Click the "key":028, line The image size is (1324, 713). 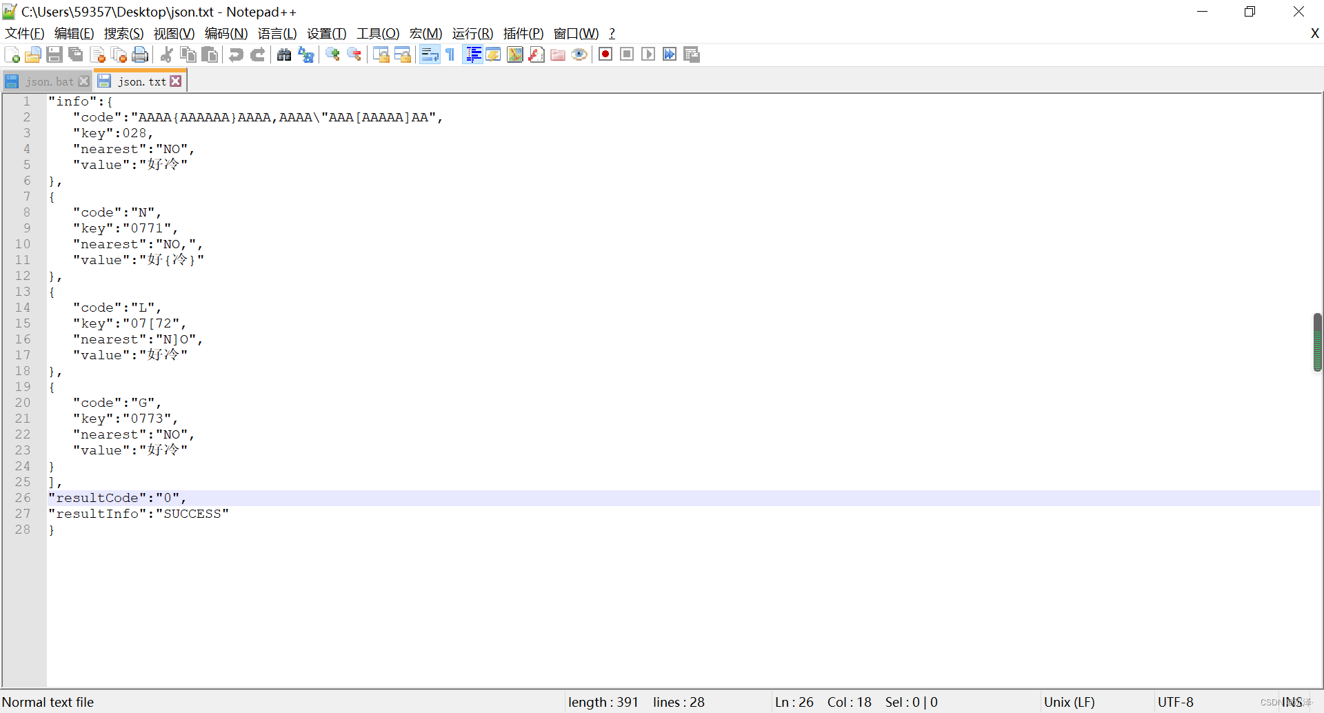113,133
